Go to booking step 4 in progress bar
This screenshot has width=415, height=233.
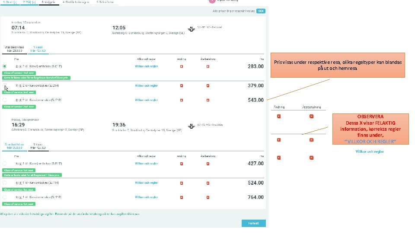(x=76, y=2)
